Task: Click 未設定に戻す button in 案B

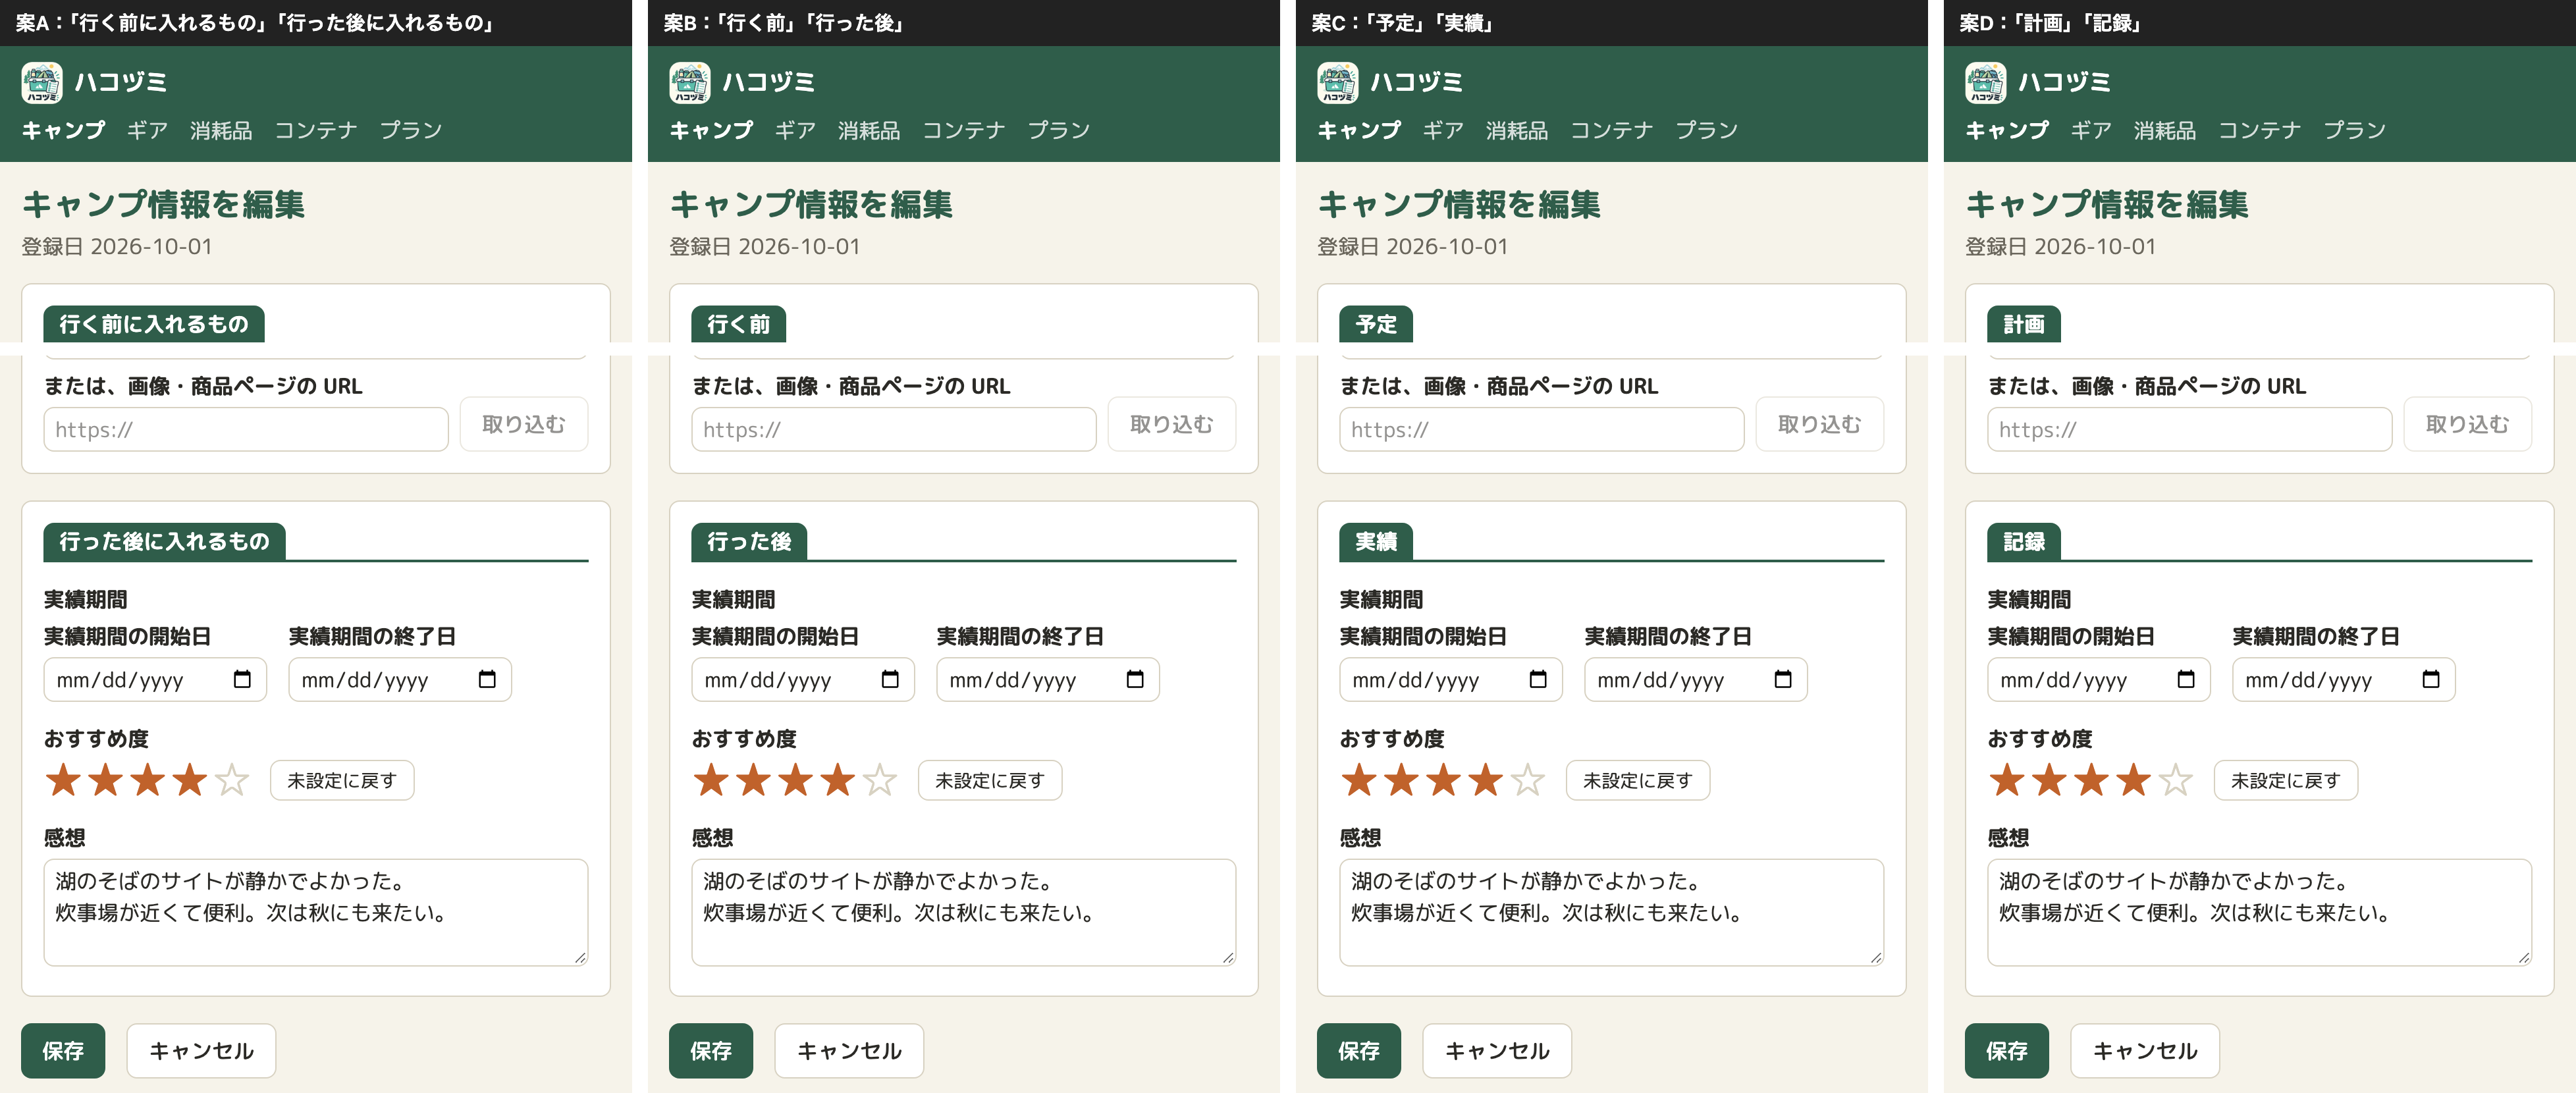Action: point(989,780)
